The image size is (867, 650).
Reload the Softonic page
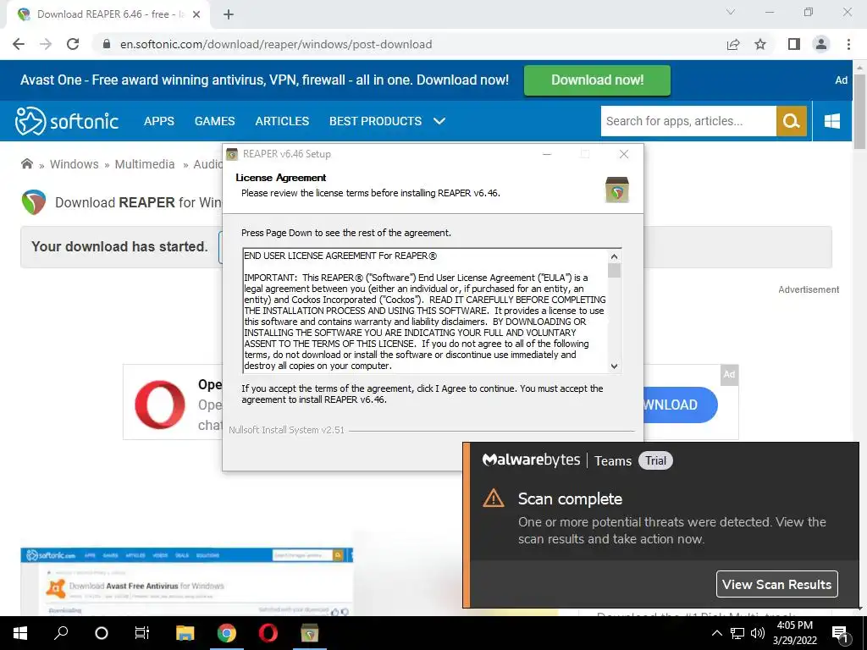(x=73, y=44)
